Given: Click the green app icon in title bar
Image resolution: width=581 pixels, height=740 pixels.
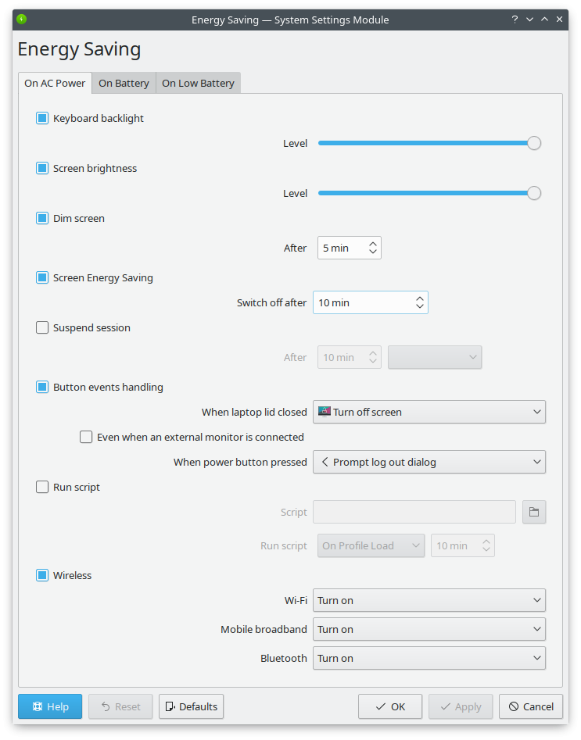Looking at the screenshot, I should [22, 20].
